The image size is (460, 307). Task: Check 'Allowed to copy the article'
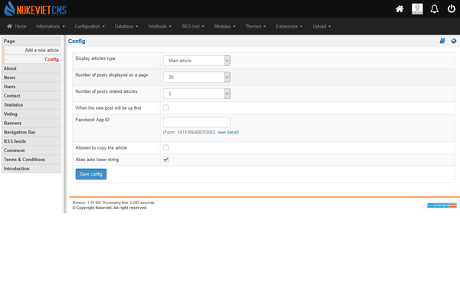tap(166, 147)
